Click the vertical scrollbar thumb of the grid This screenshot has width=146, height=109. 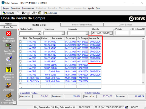[143, 56]
